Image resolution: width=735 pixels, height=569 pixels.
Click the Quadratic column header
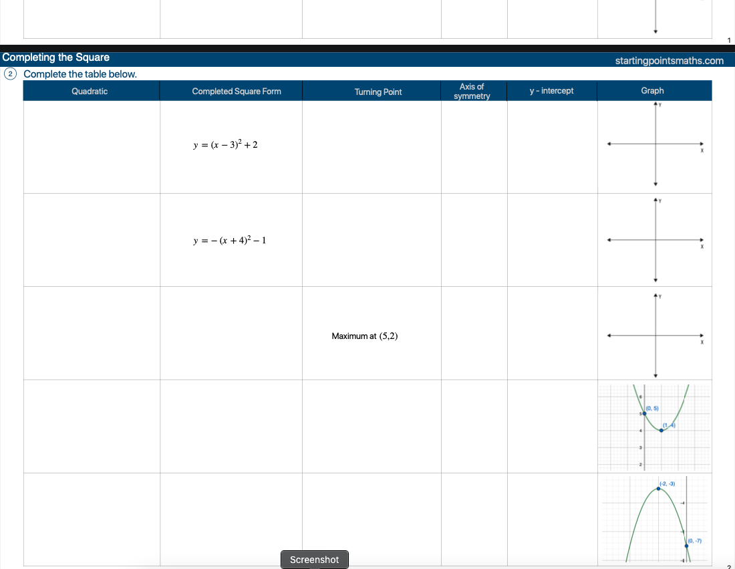tap(90, 92)
